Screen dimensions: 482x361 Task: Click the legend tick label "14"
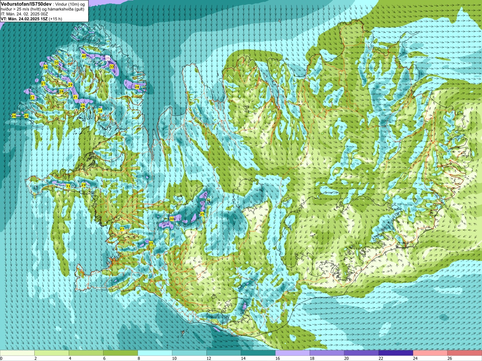click(243, 358)
